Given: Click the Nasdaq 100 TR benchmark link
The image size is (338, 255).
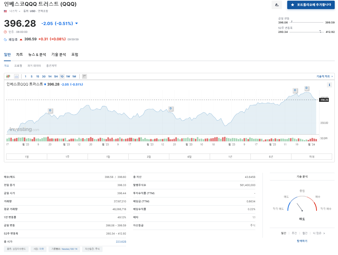Looking at the screenshot, I should (69, 249).
